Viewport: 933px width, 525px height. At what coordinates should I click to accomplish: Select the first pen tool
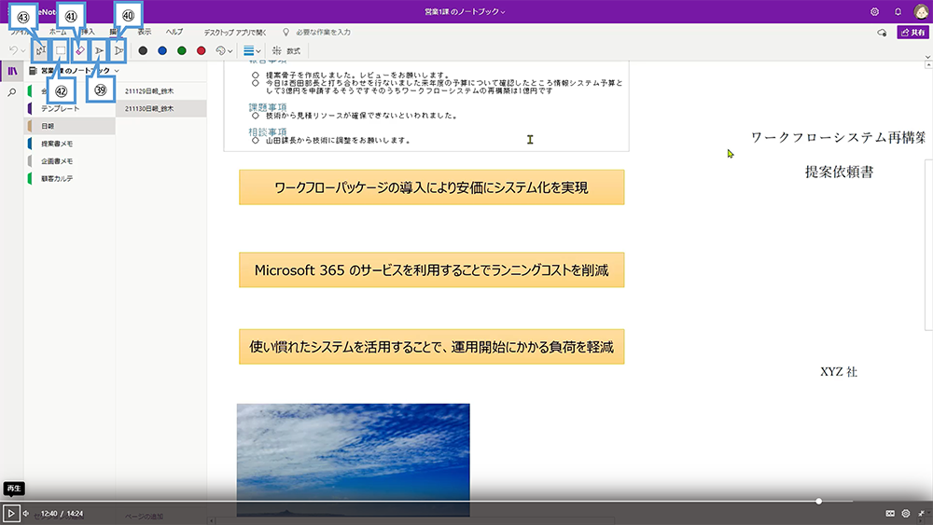click(100, 50)
